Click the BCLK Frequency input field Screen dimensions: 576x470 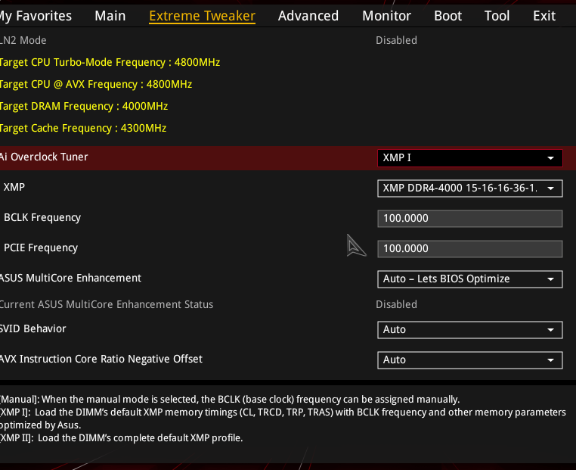click(470, 219)
